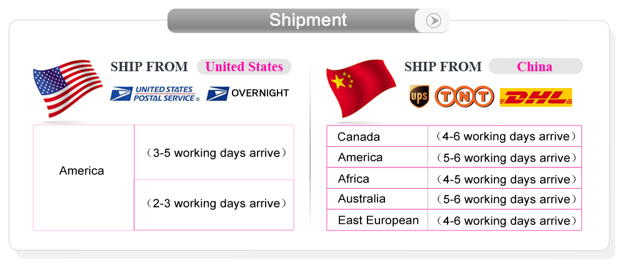Click the America cell in left table
The width and height of the screenshot is (625, 273).
82,171
